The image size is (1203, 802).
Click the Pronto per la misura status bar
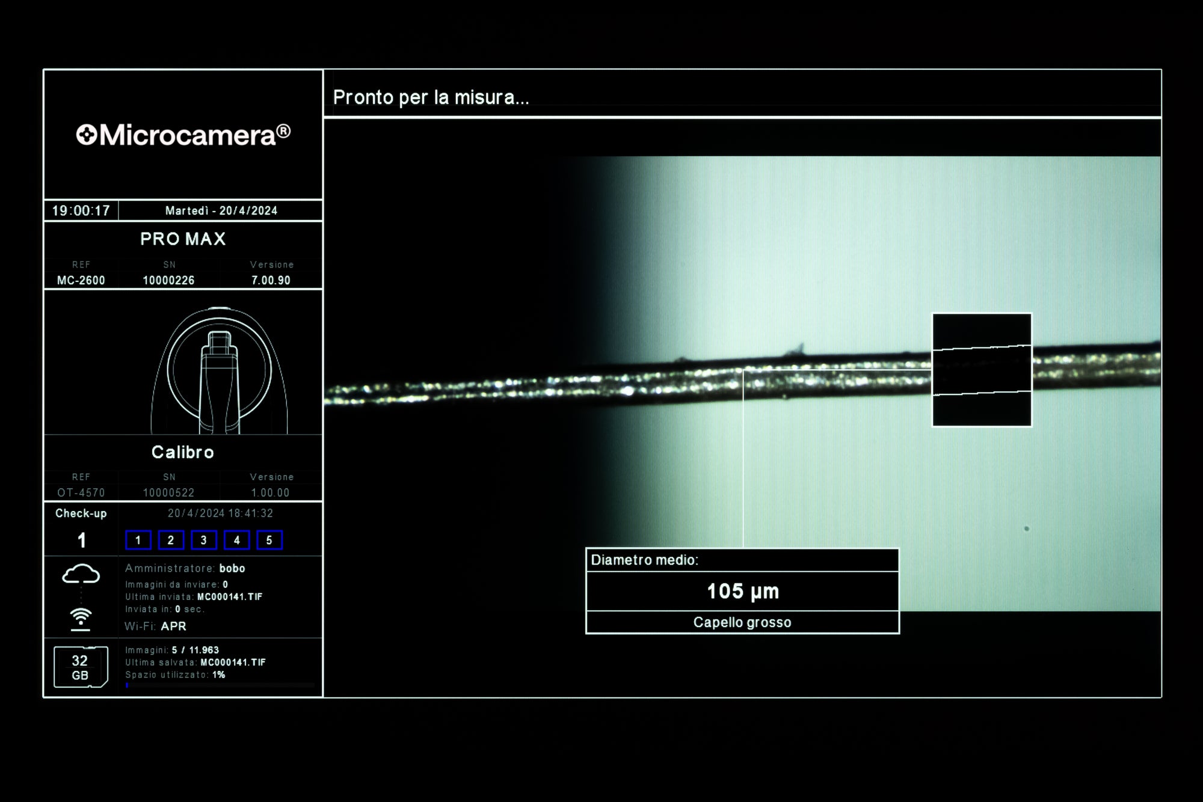(x=431, y=97)
